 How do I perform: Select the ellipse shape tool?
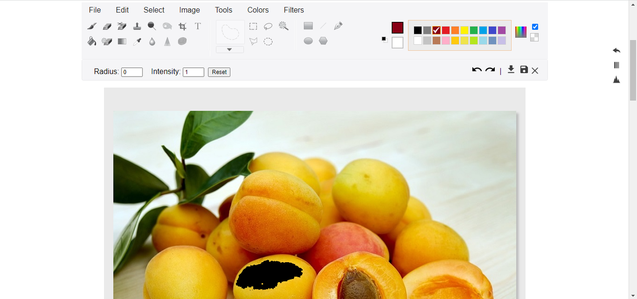[x=308, y=41]
